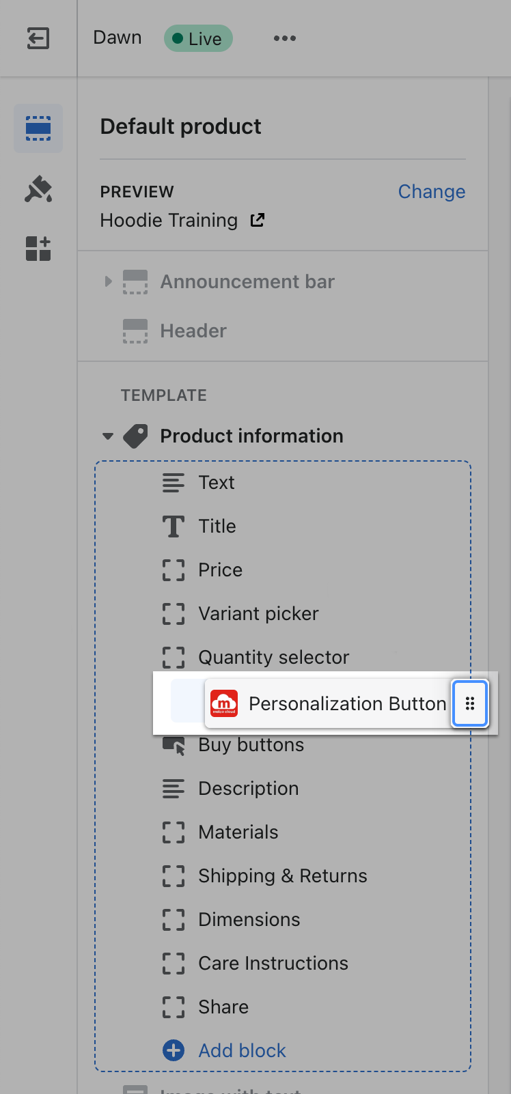This screenshot has width=511, height=1094.
Task: Open Hoodie Training preview external link icon
Action: click(x=258, y=220)
